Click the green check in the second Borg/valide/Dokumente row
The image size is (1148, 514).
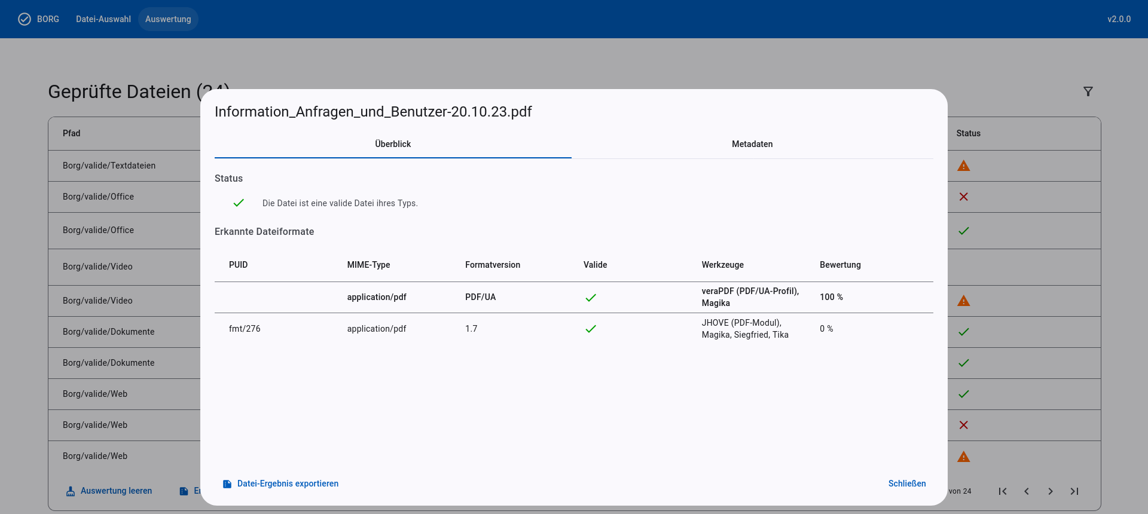(x=964, y=363)
